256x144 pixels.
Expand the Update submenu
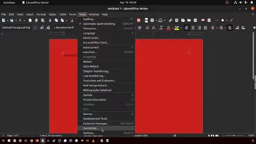point(106,95)
